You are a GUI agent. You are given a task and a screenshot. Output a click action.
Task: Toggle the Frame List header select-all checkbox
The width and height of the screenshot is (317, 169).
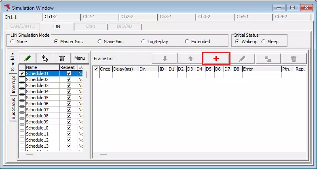pyautogui.click(x=96, y=69)
